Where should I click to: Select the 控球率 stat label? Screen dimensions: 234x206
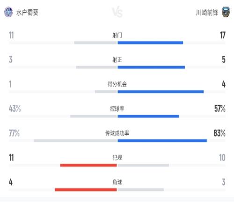click(117, 109)
